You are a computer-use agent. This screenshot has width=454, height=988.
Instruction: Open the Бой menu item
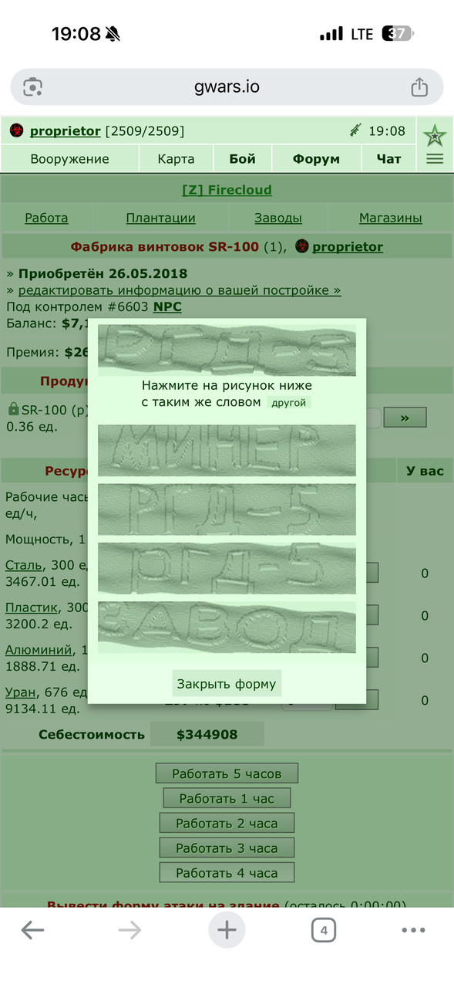click(x=242, y=159)
